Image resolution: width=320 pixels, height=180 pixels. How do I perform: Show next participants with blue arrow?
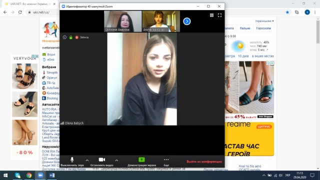186,21
